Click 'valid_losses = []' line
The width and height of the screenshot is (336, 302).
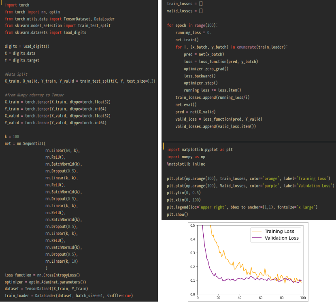point(185,11)
